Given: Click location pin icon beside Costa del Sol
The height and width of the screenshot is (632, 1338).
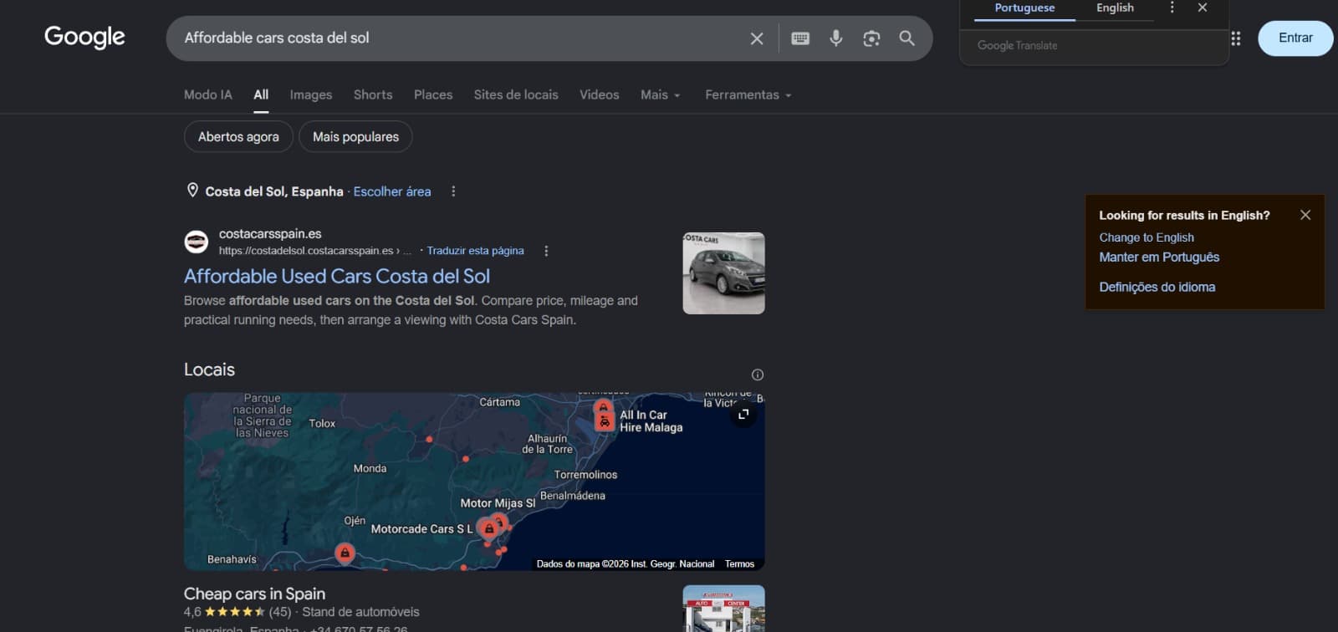Looking at the screenshot, I should click(x=192, y=191).
